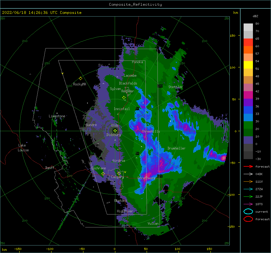Click the Lacombe town label
Screen dimensions: 271x253
click(130, 76)
